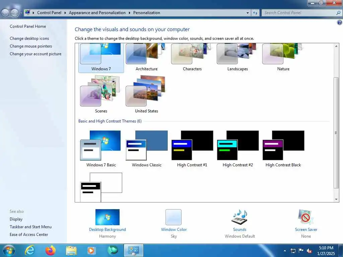
Task: Open Ease of Access Center link
Action: tap(29, 235)
